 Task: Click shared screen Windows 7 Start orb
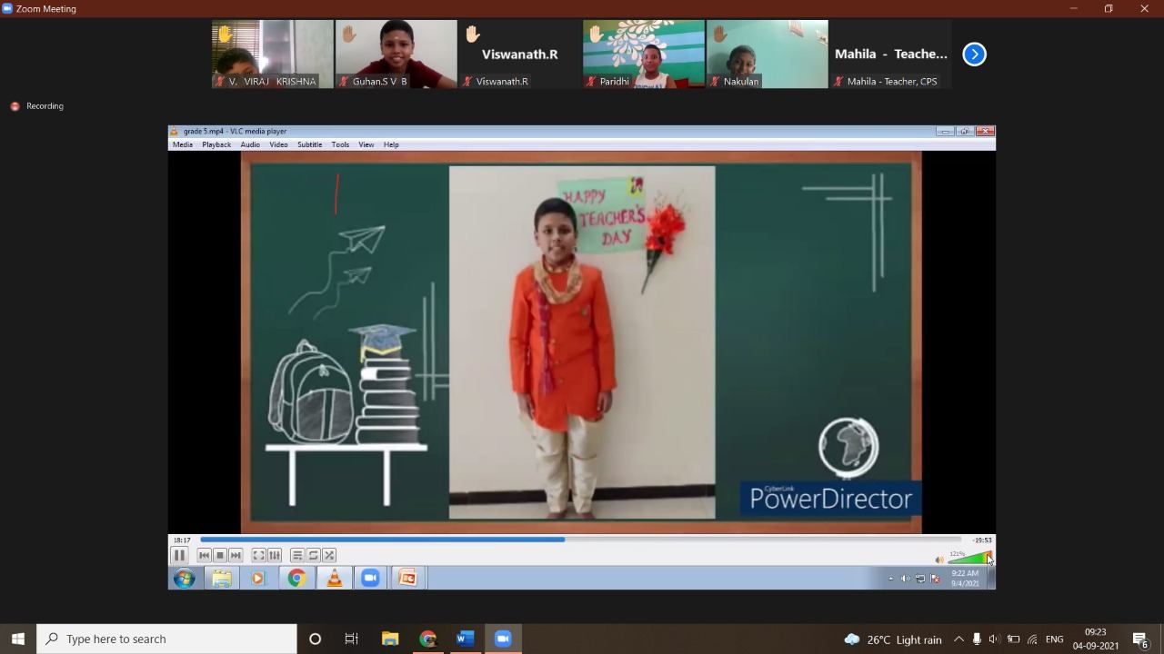(185, 579)
